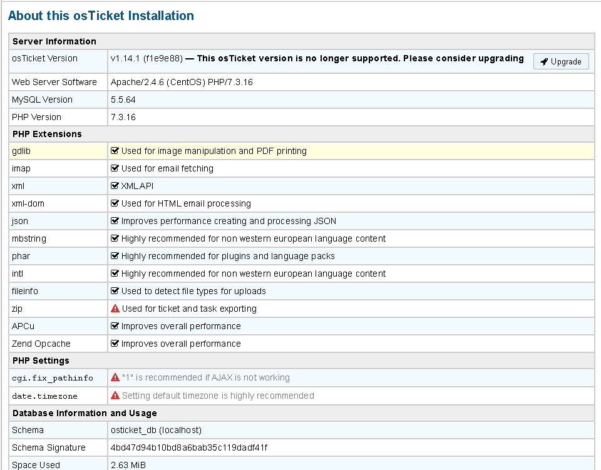Click the date.timezone warning triangle icon
Viewport: 601px width, 470px height.
pos(115,396)
